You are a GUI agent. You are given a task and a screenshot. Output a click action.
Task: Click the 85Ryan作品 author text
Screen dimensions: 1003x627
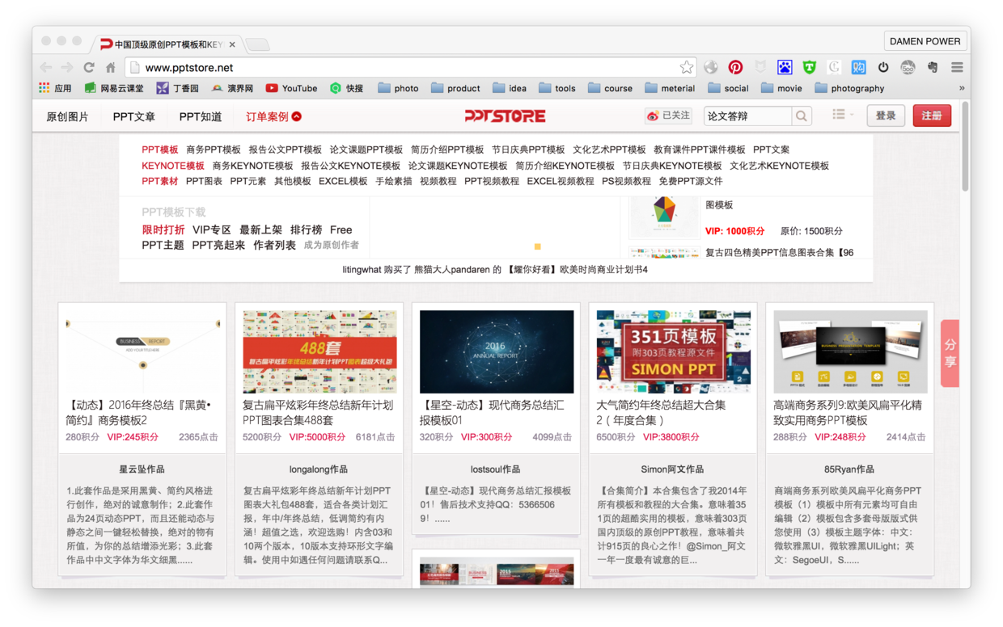point(849,469)
